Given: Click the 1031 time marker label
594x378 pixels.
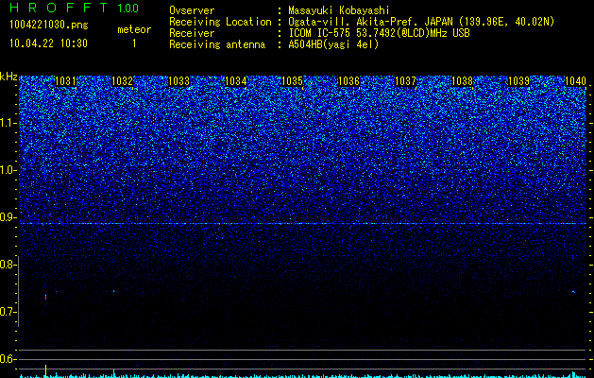Looking at the screenshot, I should (x=65, y=81).
